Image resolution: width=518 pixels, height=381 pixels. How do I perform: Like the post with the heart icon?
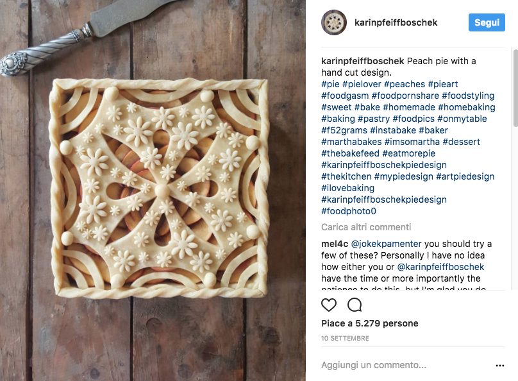(329, 305)
